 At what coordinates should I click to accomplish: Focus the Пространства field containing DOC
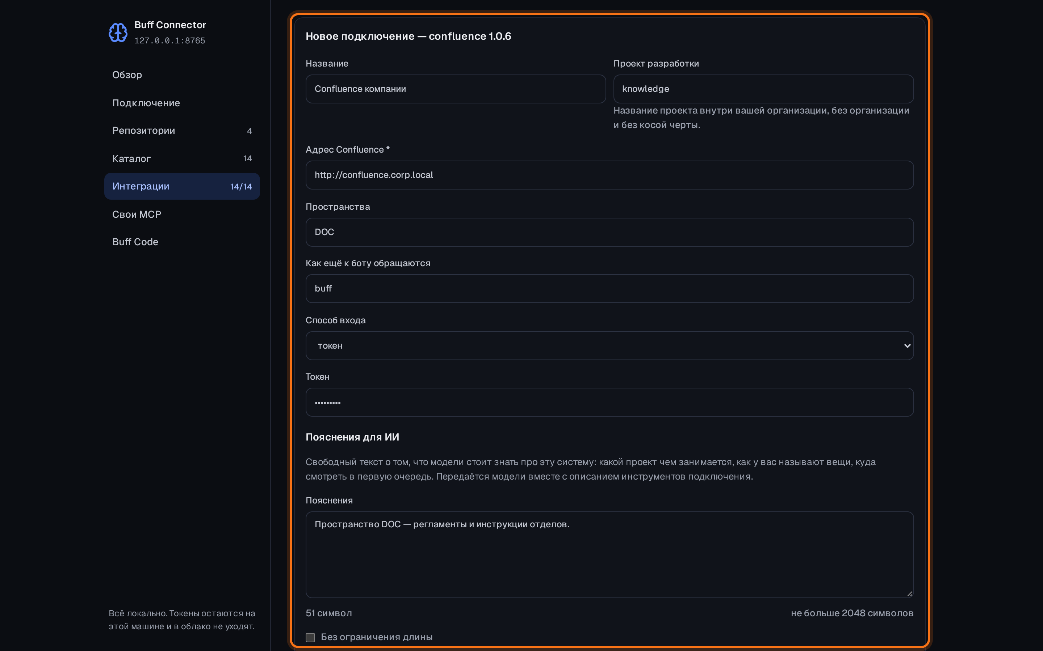click(x=610, y=232)
